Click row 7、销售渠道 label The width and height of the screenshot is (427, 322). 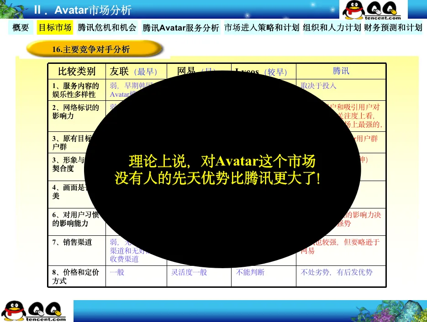pyautogui.click(x=72, y=242)
